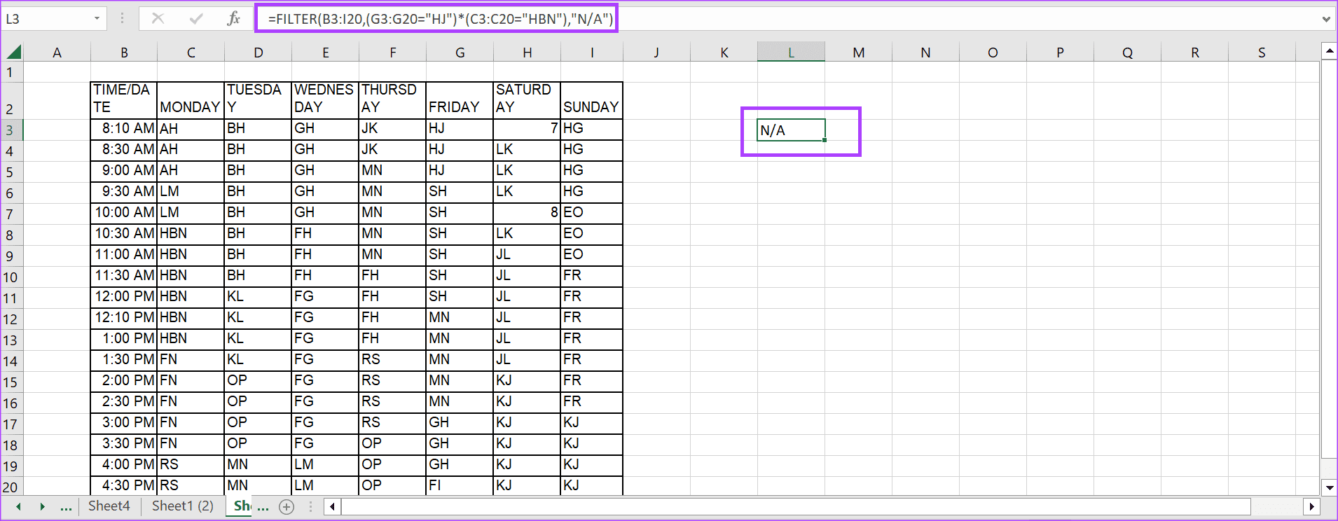Select the cell with 7 in Saturday
The width and height of the screenshot is (1338, 521).
[x=527, y=129]
